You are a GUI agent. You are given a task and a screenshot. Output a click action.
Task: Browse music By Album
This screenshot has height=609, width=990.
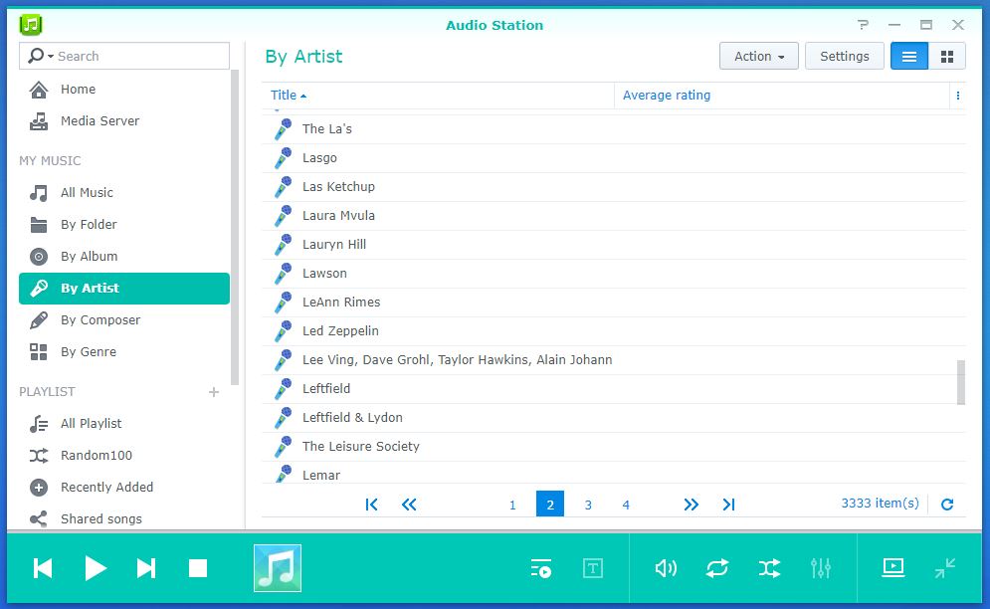pyautogui.click(x=124, y=256)
